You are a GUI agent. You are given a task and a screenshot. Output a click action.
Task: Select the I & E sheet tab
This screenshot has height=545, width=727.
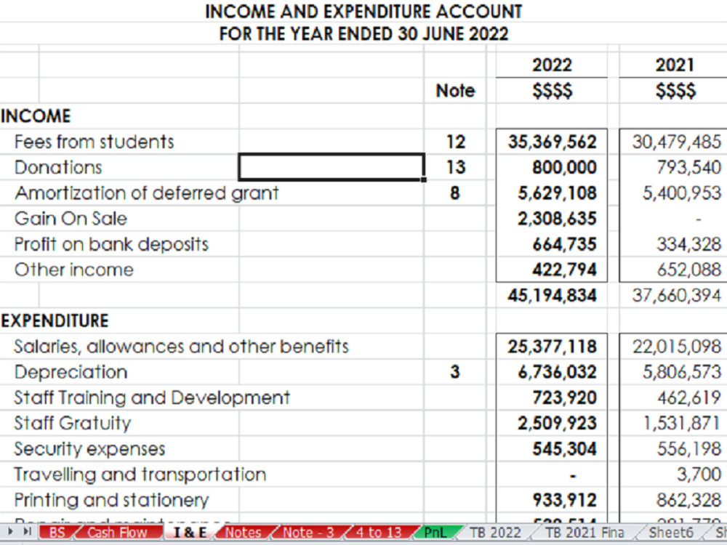[x=190, y=533]
